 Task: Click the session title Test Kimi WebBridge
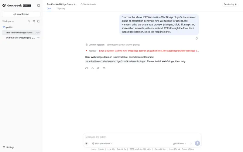(62, 4)
